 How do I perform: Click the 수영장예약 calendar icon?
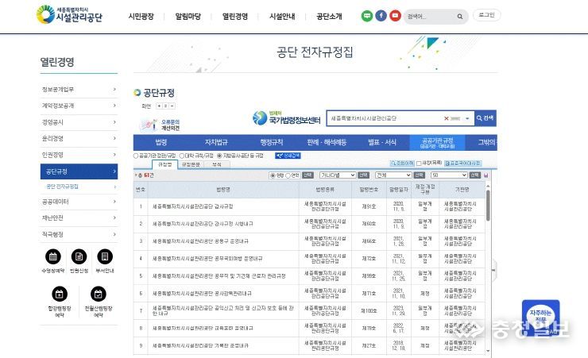point(52,256)
